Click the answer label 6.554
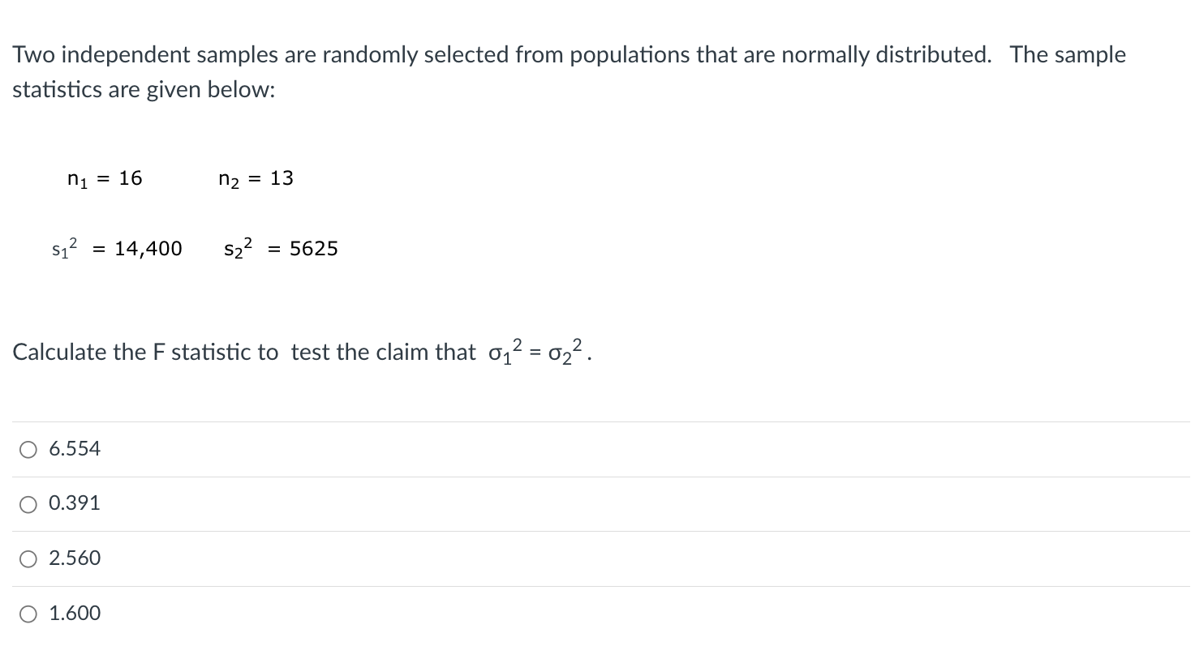 74,448
